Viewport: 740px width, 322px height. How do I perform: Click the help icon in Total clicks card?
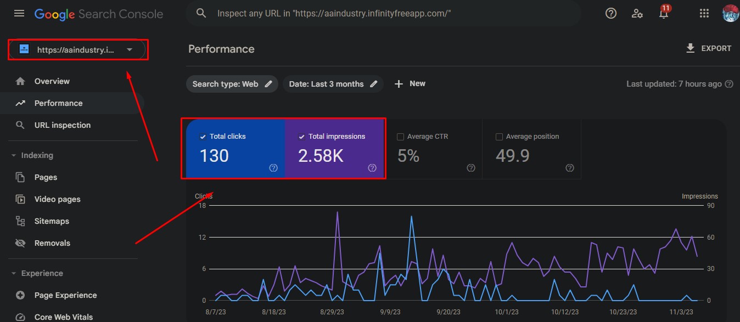[273, 168]
